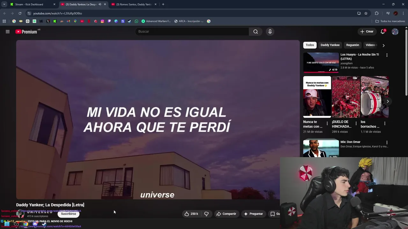Start voice search with microphone icon
Screen dimensions: 408x229
pyautogui.click(x=270, y=31)
